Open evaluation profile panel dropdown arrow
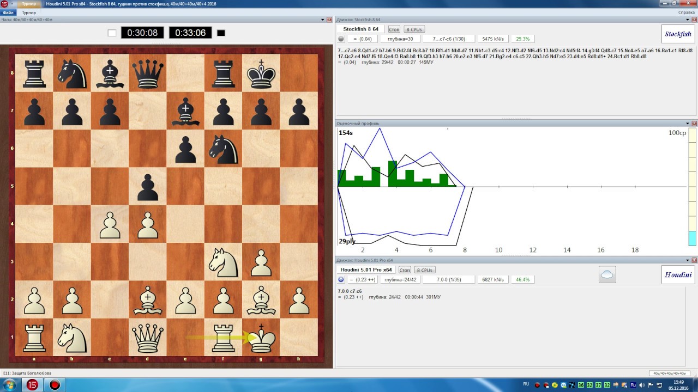This screenshot has height=392, width=698. coord(688,124)
